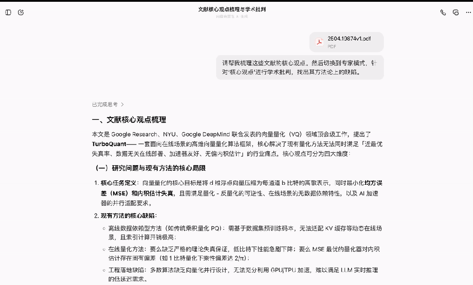Click the list item 核心任务定义

point(238,193)
